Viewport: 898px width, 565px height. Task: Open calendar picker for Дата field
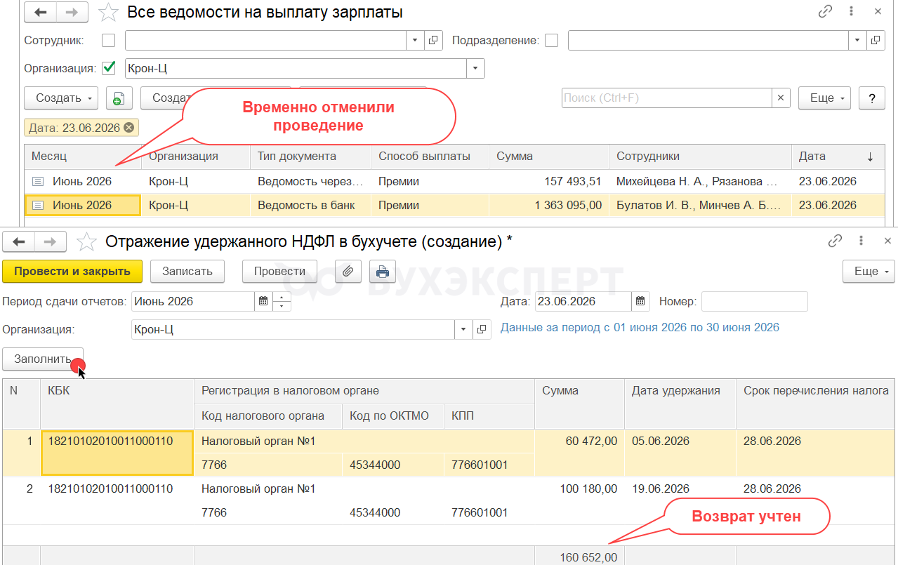[640, 302]
